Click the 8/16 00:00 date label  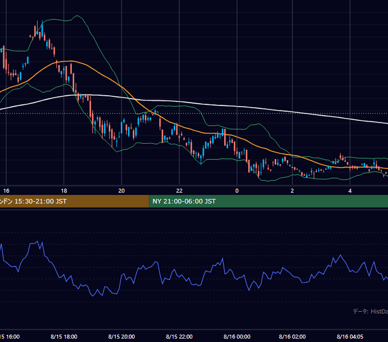(237, 336)
